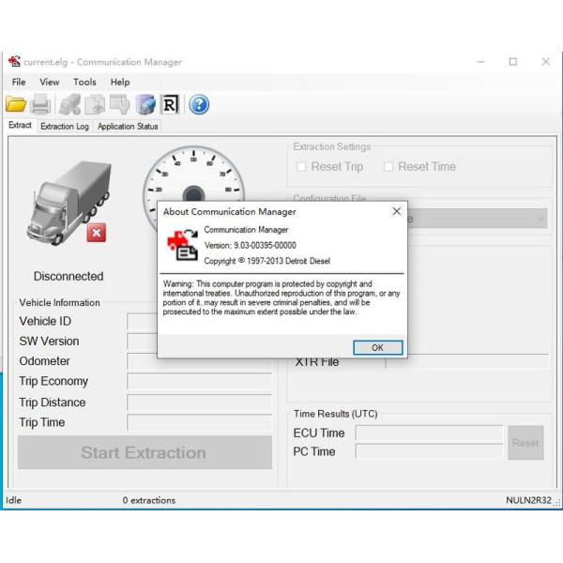Open the View menu
Screen dimensions: 563x563
[x=50, y=83]
